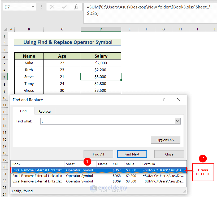Image resolution: width=217 pixels, height=197 pixels.
Task: Open the Name Box dropdown arrow
Action: (33, 7)
